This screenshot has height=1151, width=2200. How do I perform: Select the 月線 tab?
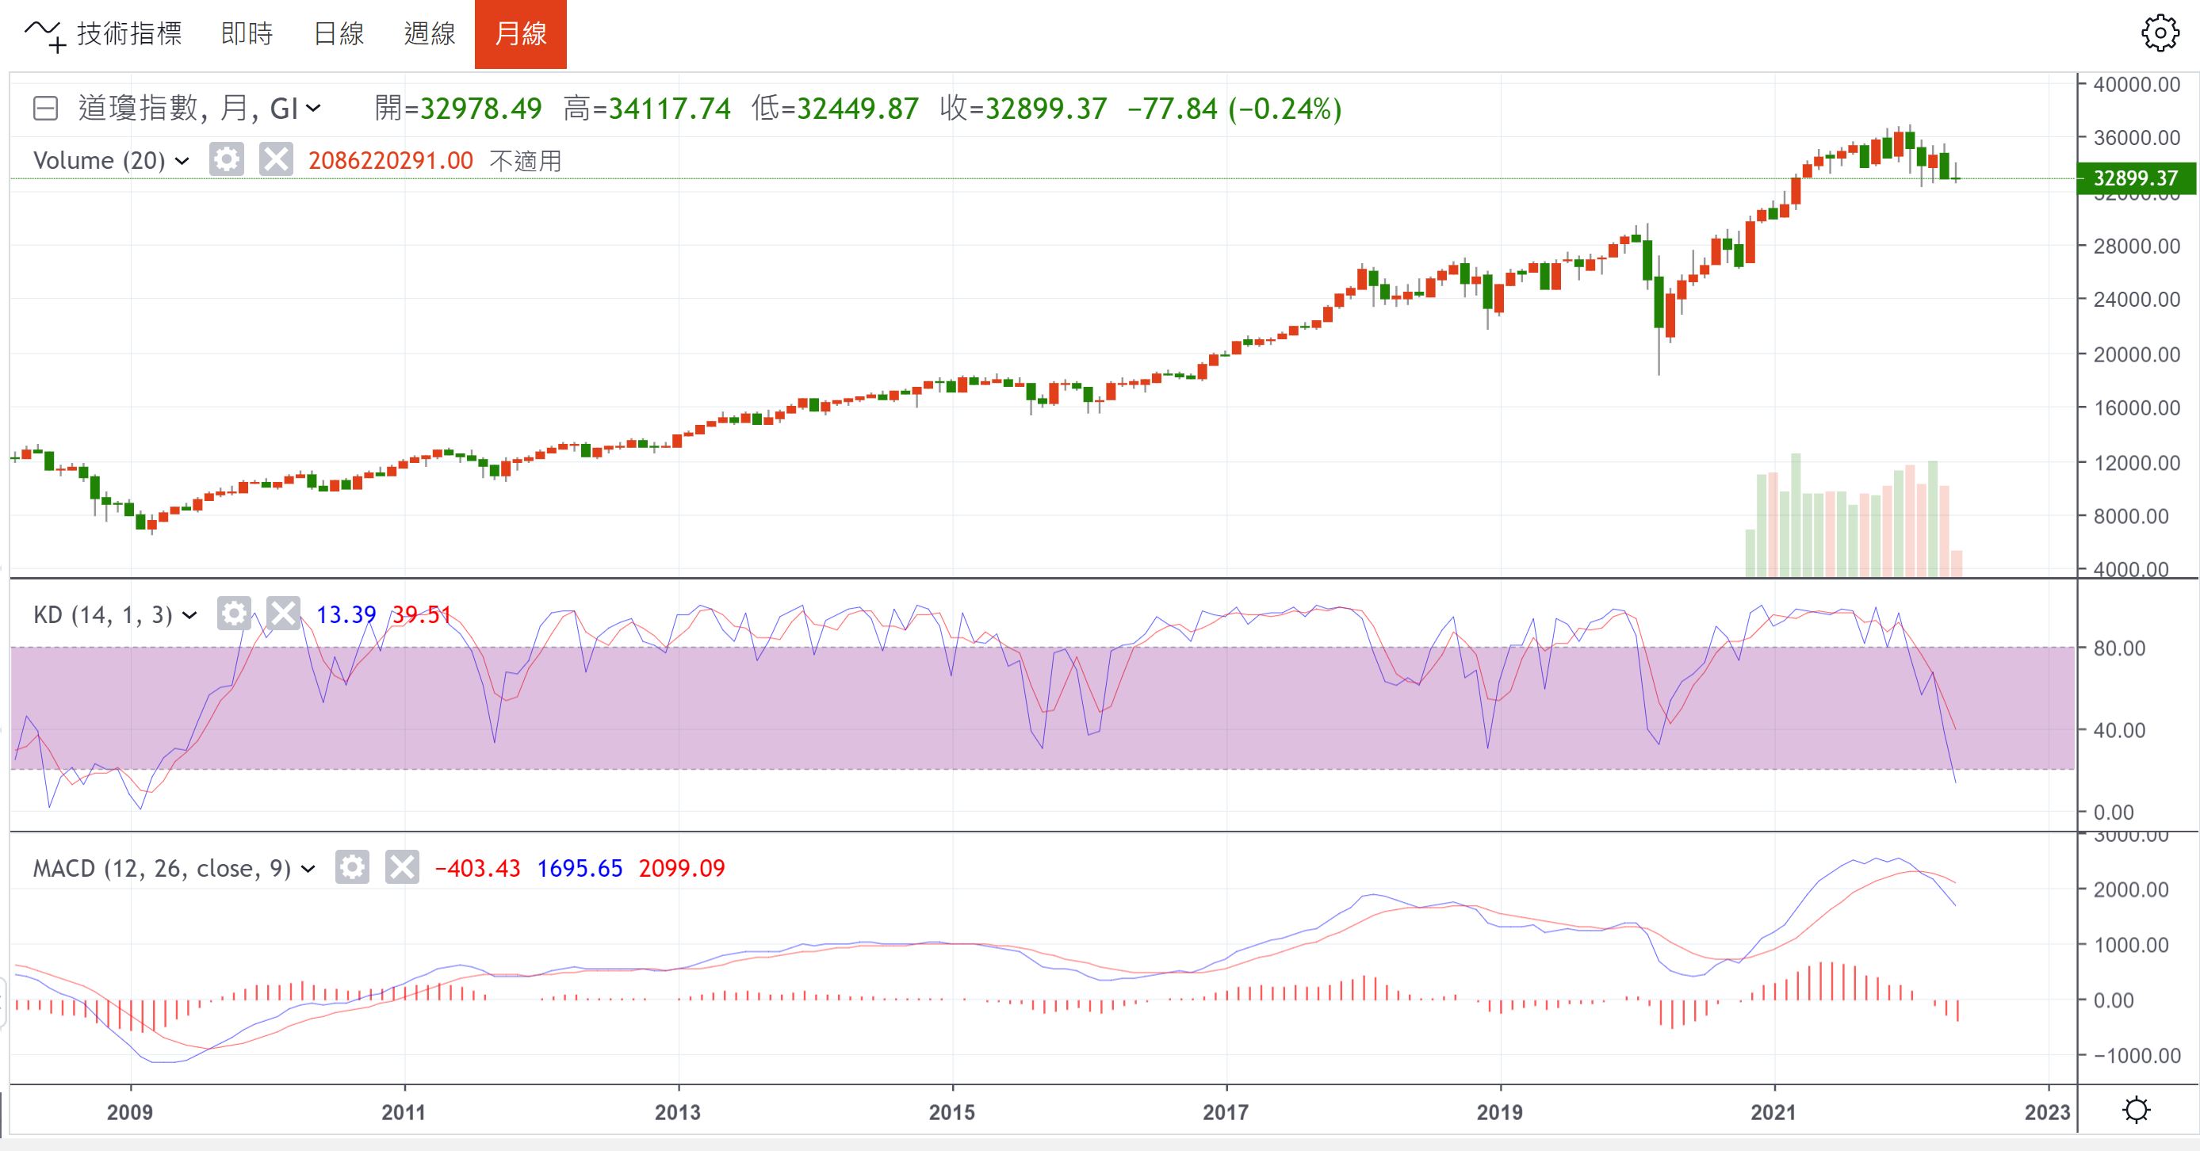[520, 34]
